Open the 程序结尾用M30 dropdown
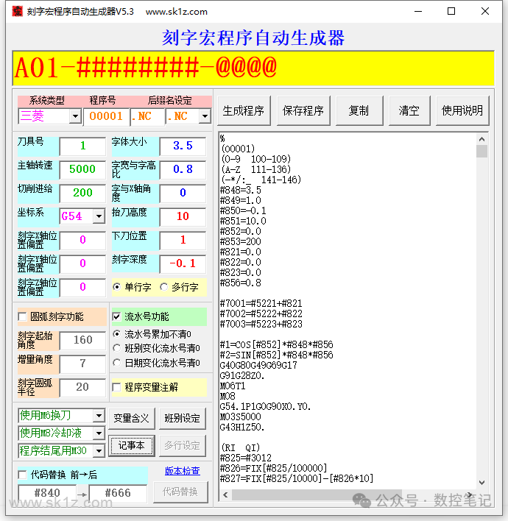The width and height of the screenshot is (508, 521). pos(99,451)
